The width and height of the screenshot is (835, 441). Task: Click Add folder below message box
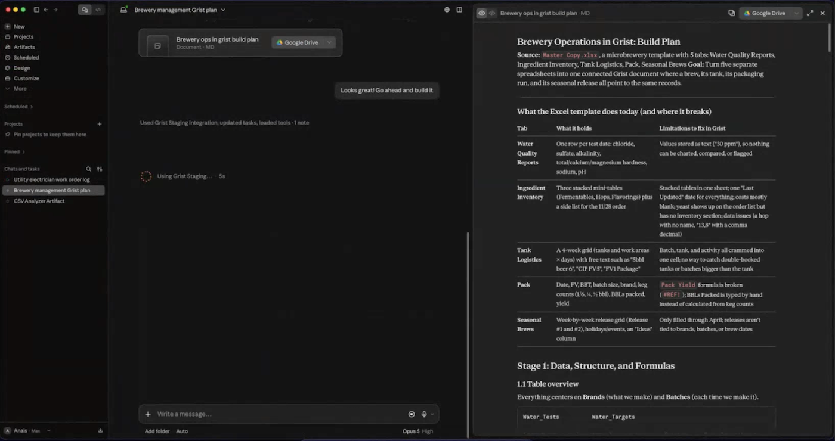(157, 431)
